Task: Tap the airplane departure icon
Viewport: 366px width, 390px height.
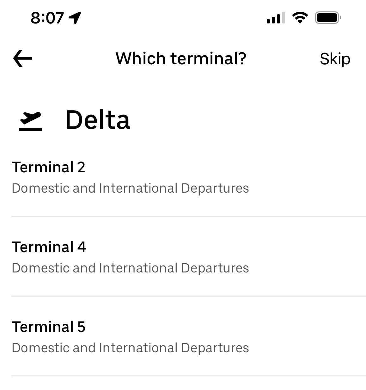Action: point(30,121)
